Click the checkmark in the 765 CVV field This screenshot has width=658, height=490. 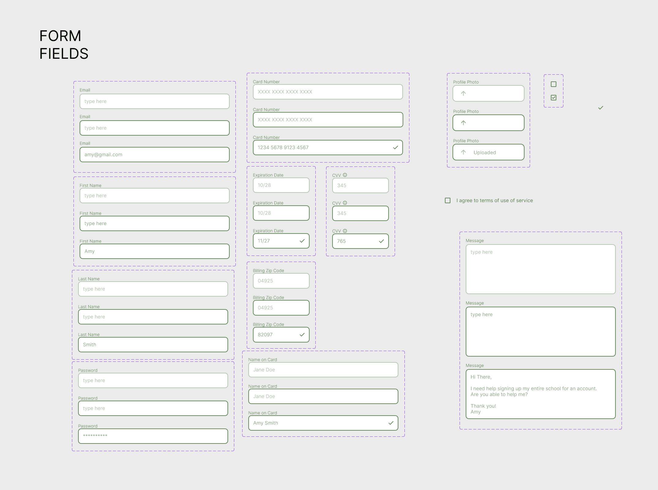(381, 241)
